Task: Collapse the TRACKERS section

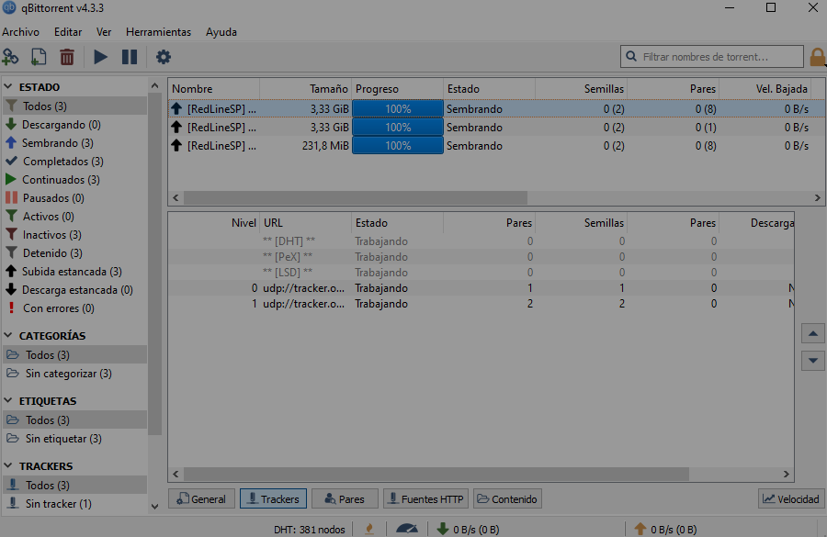Action: coord(8,465)
